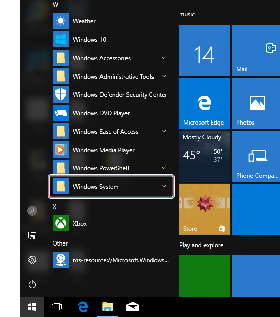Click the Windows Start button on taskbar

pyautogui.click(x=32, y=307)
